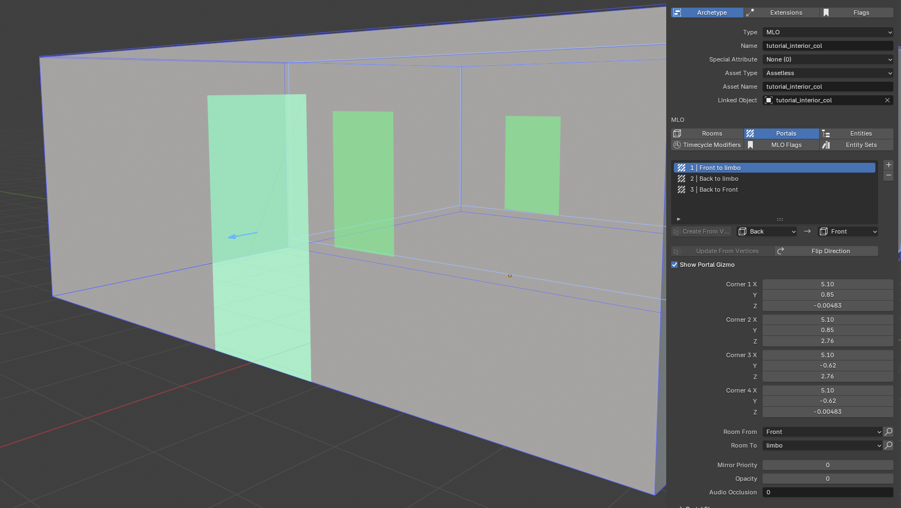Image resolution: width=901 pixels, height=508 pixels.
Task: Open the Special Attribute dropdown
Action: (827, 59)
